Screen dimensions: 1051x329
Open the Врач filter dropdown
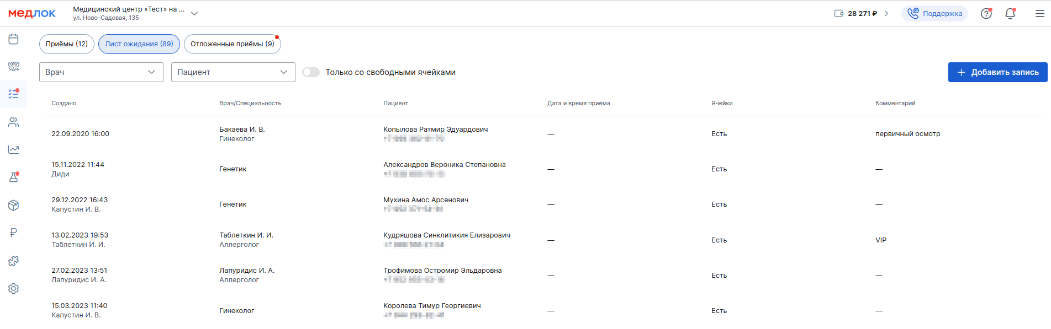click(101, 72)
